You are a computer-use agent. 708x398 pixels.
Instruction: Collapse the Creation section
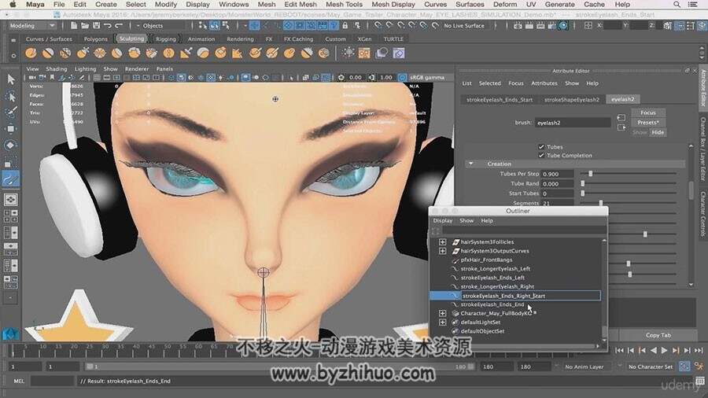[x=471, y=164]
